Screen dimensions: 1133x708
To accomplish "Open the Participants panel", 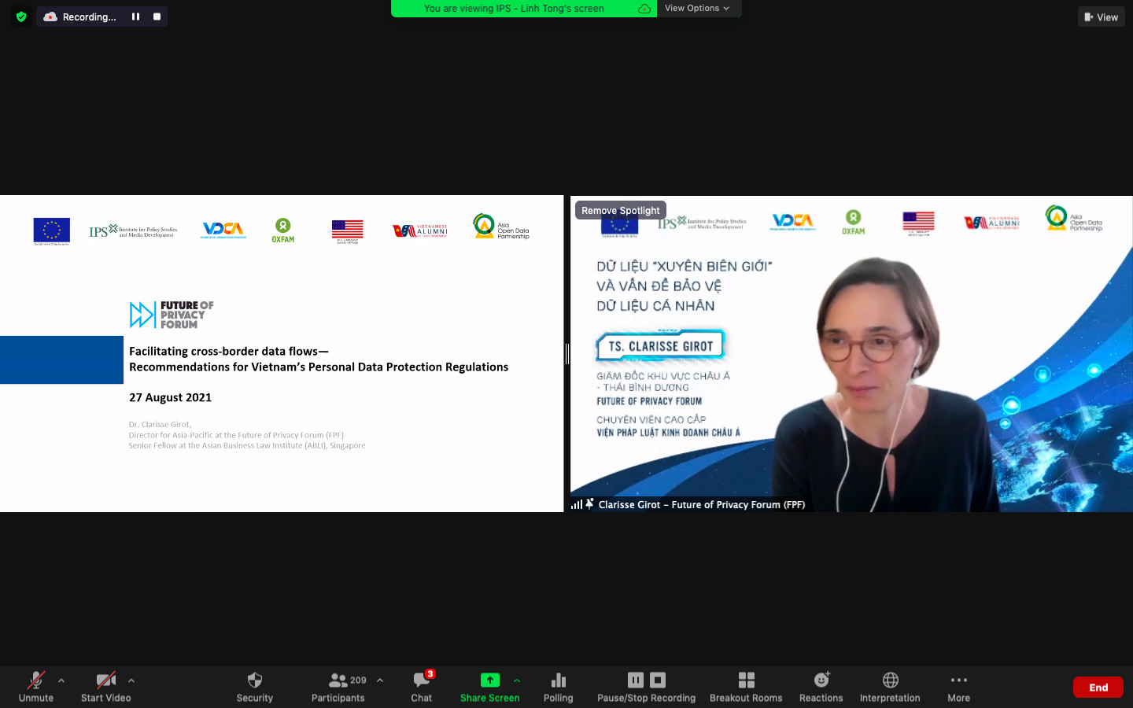I will coord(338,680).
